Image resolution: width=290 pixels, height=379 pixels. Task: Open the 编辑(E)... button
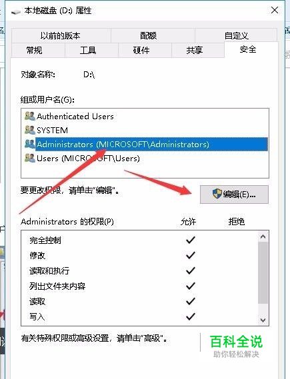[234, 194]
